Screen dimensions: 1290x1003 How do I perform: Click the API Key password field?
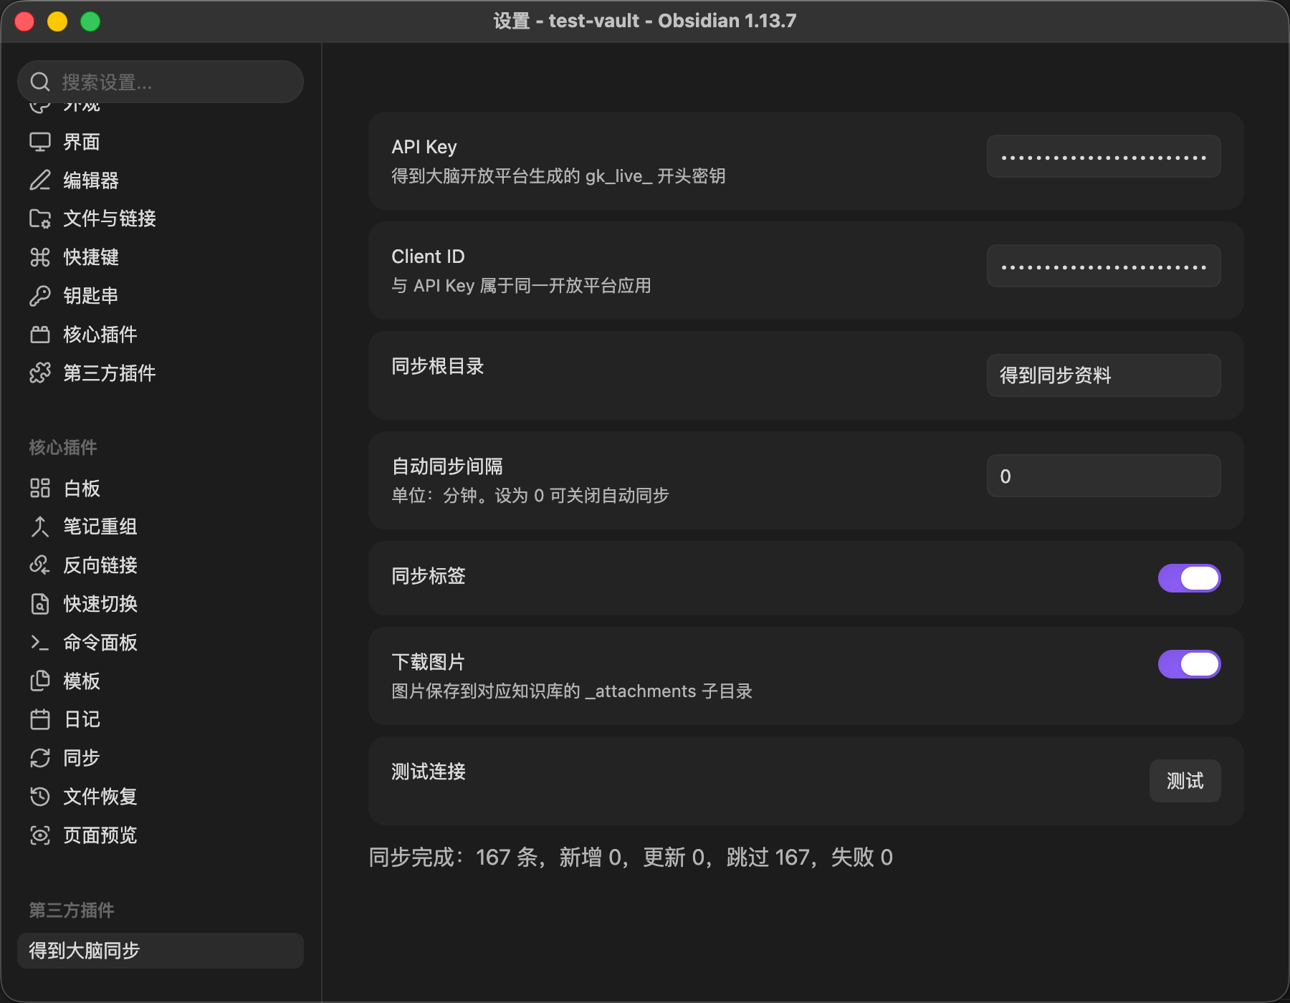[x=1104, y=156]
